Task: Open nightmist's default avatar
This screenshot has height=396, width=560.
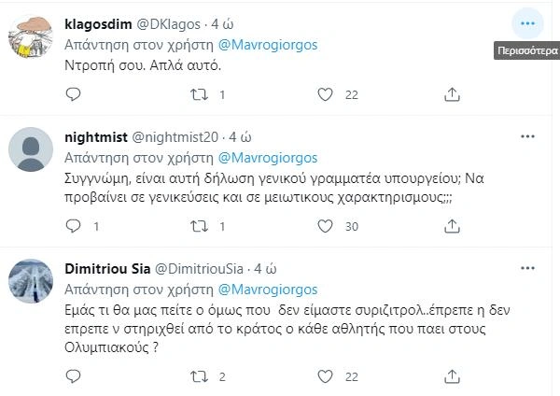Action: (x=29, y=147)
